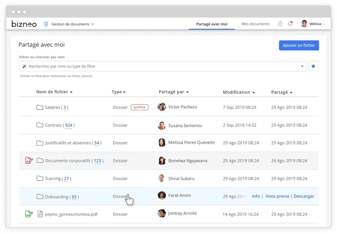This screenshot has width=337, height=234.
Task: Click the Ajouter un fichier button
Action: (x=298, y=46)
